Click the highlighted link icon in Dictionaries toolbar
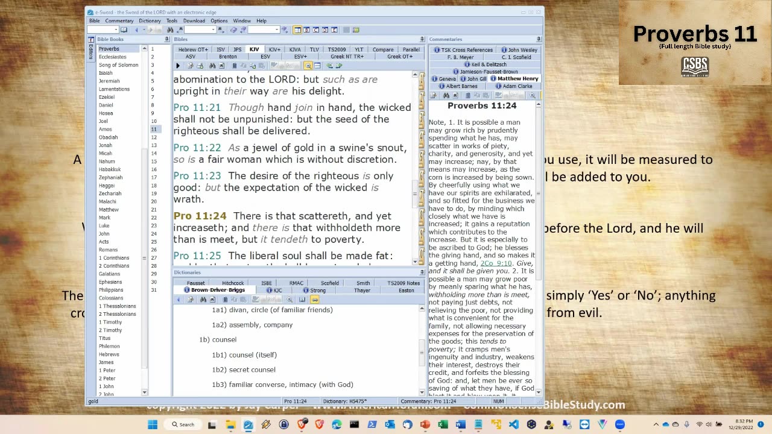This screenshot has height=434, width=772. (314, 300)
